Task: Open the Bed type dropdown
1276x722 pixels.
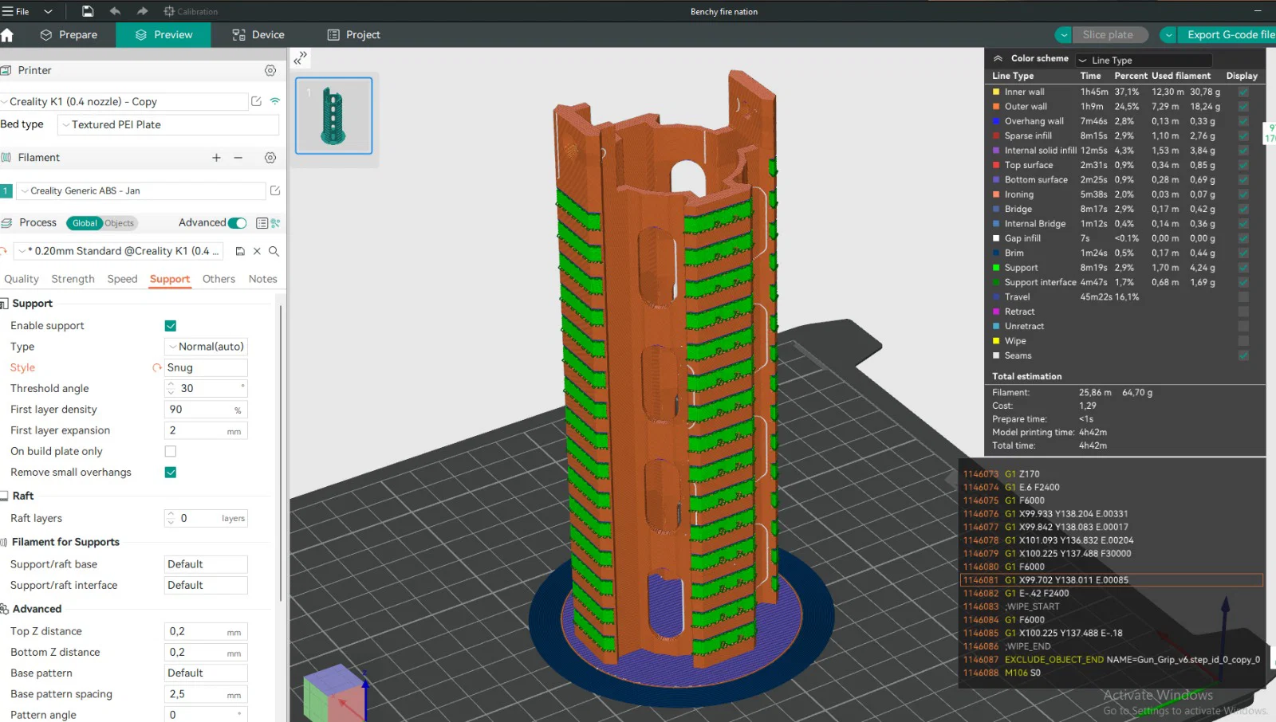Action: [168, 125]
